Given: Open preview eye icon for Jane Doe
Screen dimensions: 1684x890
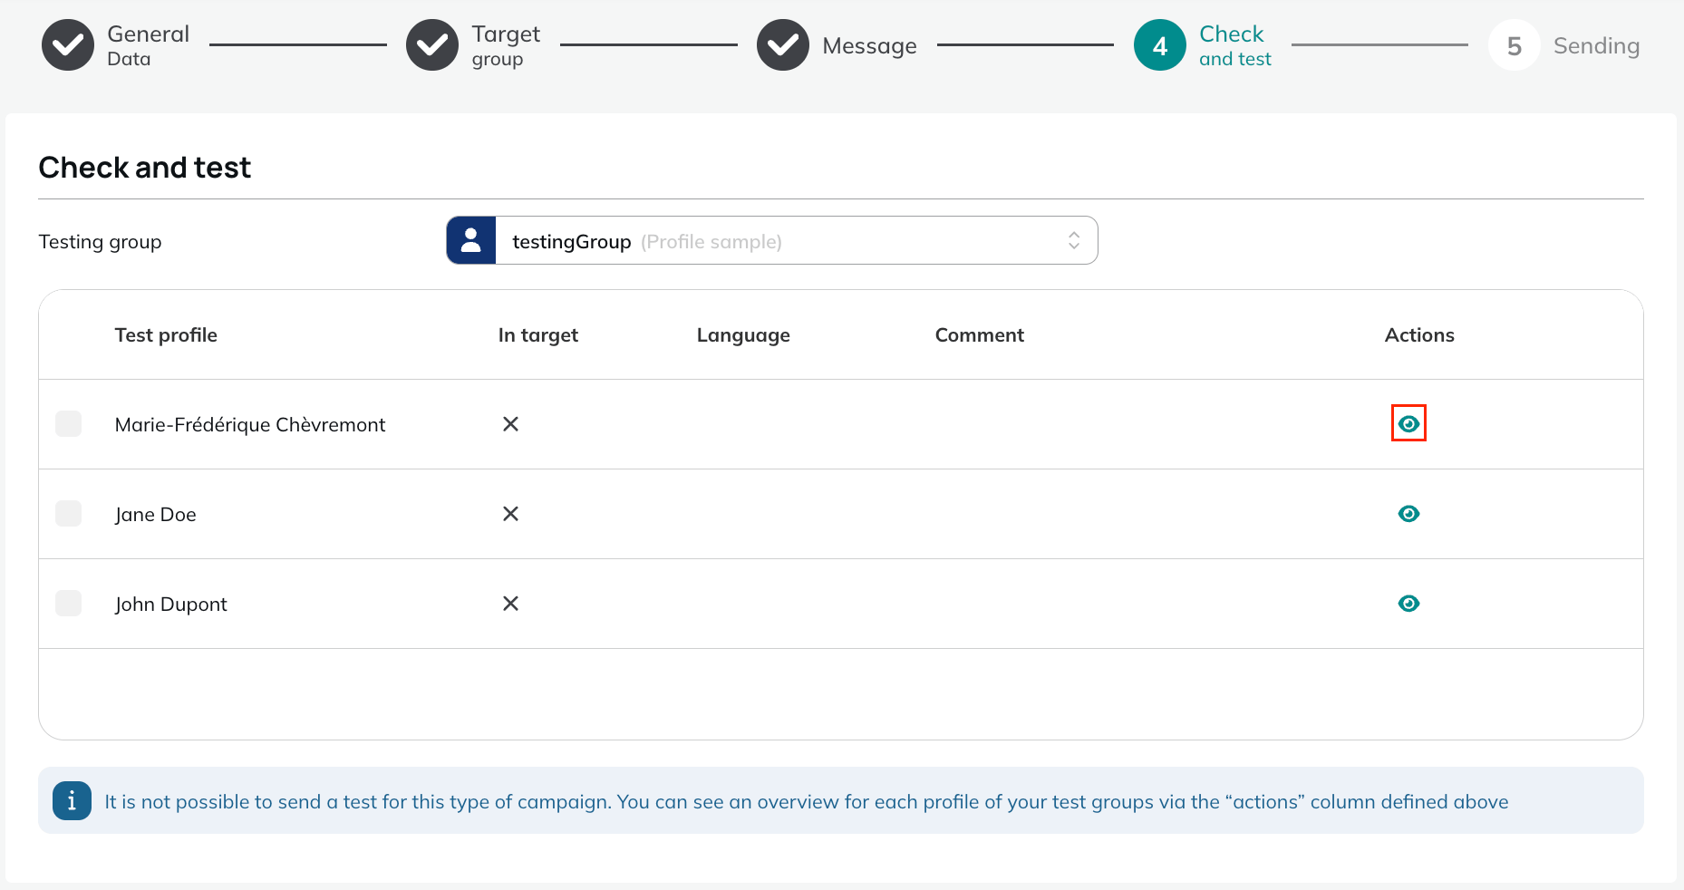Looking at the screenshot, I should 1408,513.
